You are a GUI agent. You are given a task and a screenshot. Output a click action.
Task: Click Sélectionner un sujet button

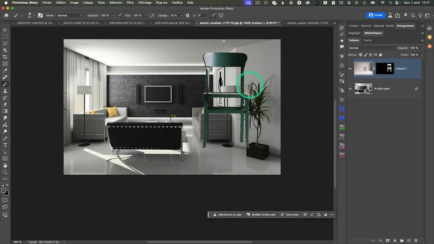[227, 215]
